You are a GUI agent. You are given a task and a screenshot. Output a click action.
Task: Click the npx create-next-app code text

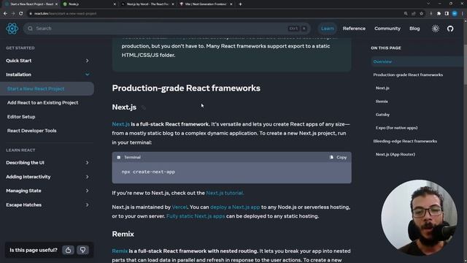coord(148,172)
